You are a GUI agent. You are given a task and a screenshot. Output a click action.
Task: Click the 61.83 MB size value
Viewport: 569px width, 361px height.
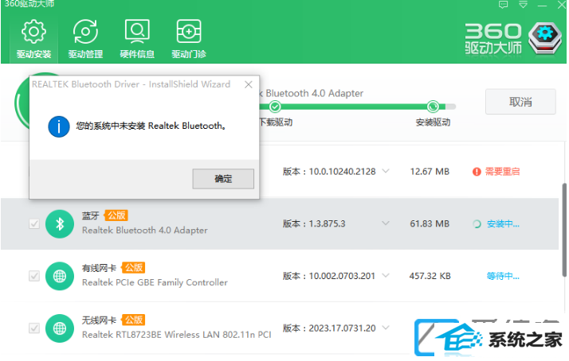430,223
